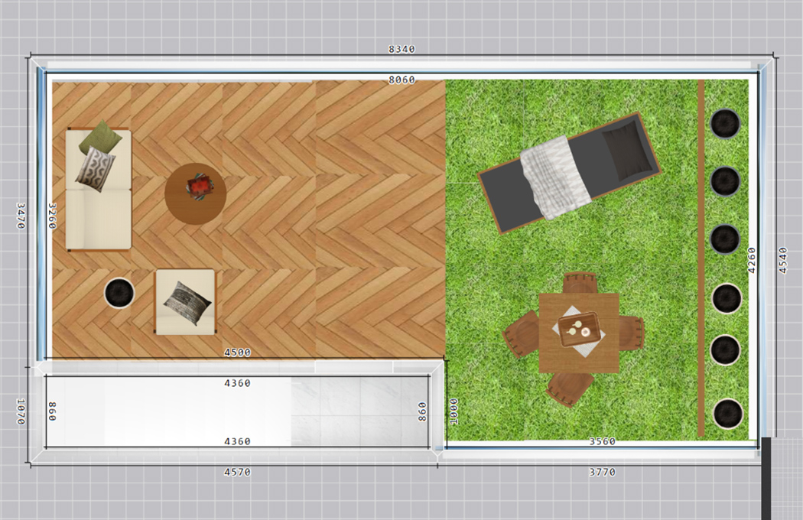Click the chair below the garden table

(569, 387)
